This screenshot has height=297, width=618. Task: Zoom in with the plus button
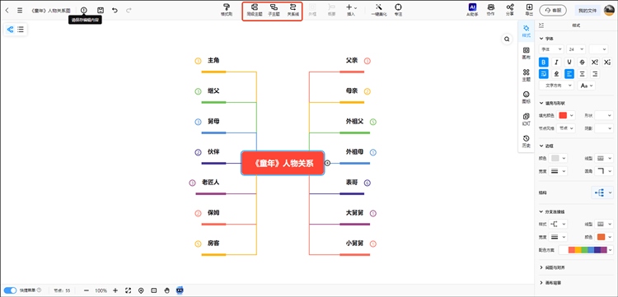pyautogui.click(x=115, y=290)
